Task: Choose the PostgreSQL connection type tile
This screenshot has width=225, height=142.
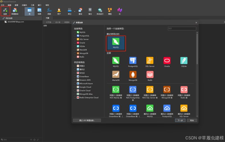Action: [133, 62]
